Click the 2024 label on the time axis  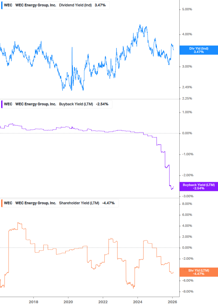pos(138,302)
